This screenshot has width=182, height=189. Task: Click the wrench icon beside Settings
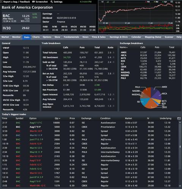pyautogui.click(x=52, y=2)
